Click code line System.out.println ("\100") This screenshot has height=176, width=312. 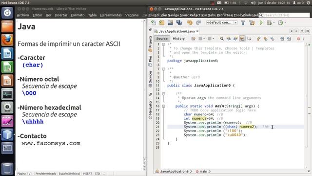coord(213,131)
